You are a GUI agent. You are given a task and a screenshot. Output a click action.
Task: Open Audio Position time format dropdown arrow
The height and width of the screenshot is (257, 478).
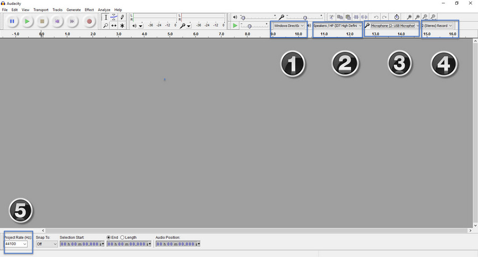pyautogui.click(x=199, y=244)
